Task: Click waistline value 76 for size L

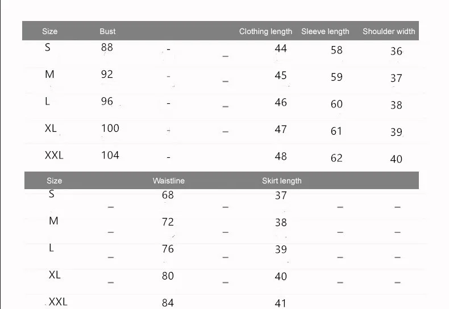Action: (x=168, y=249)
